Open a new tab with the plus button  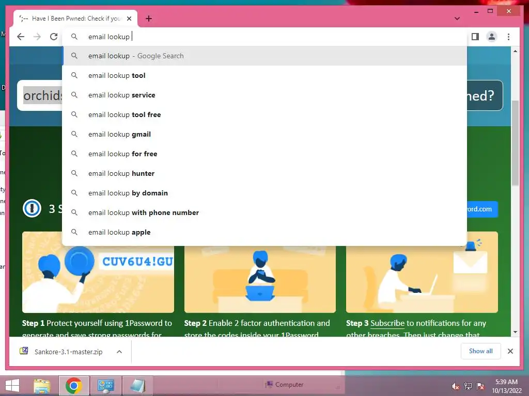(x=149, y=19)
